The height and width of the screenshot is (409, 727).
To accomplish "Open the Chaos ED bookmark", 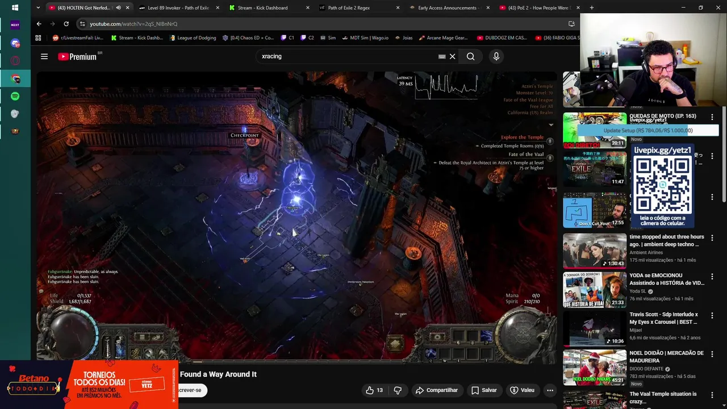I will (x=248, y=38).
